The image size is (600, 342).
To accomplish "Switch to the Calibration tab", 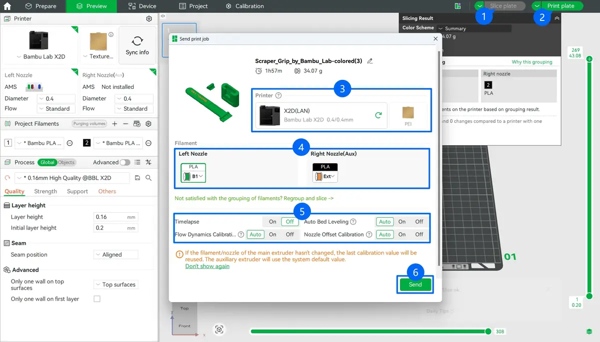I will 244,6.
